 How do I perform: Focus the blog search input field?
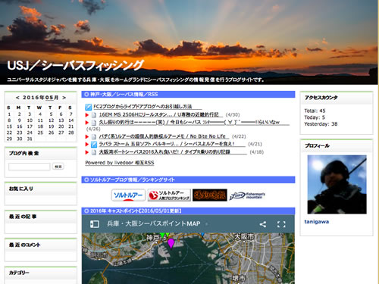point(30,167)
